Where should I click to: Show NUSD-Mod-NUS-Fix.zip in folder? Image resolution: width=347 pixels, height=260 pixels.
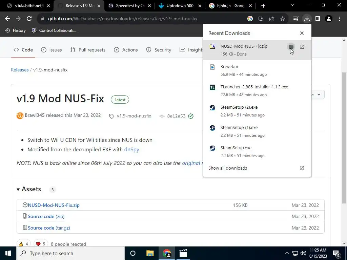point(291,47)
